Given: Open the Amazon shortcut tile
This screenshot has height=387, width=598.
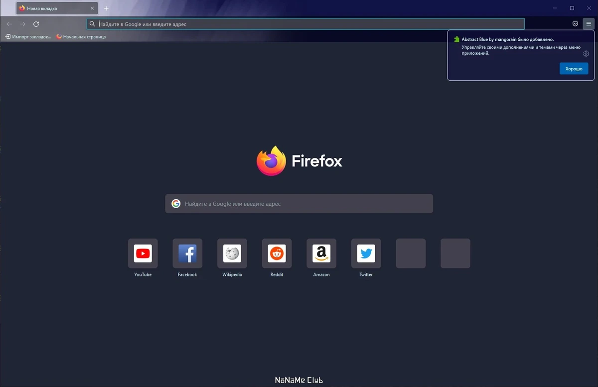Looking at the screenshot, I should point(321,254).
